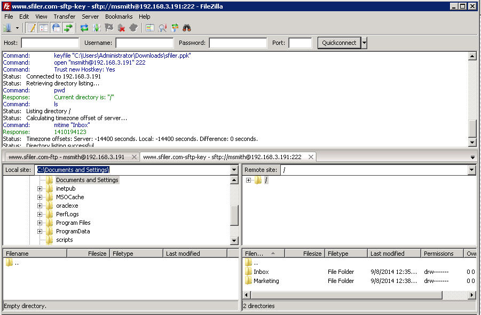Reconnect to the last server

click(x=133, y=28)
